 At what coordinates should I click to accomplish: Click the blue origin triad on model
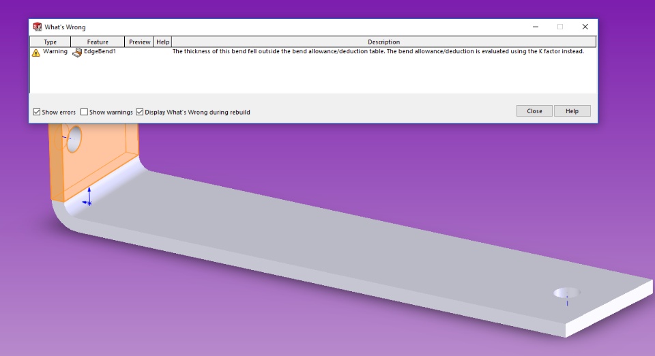click(x=88, y=197)
